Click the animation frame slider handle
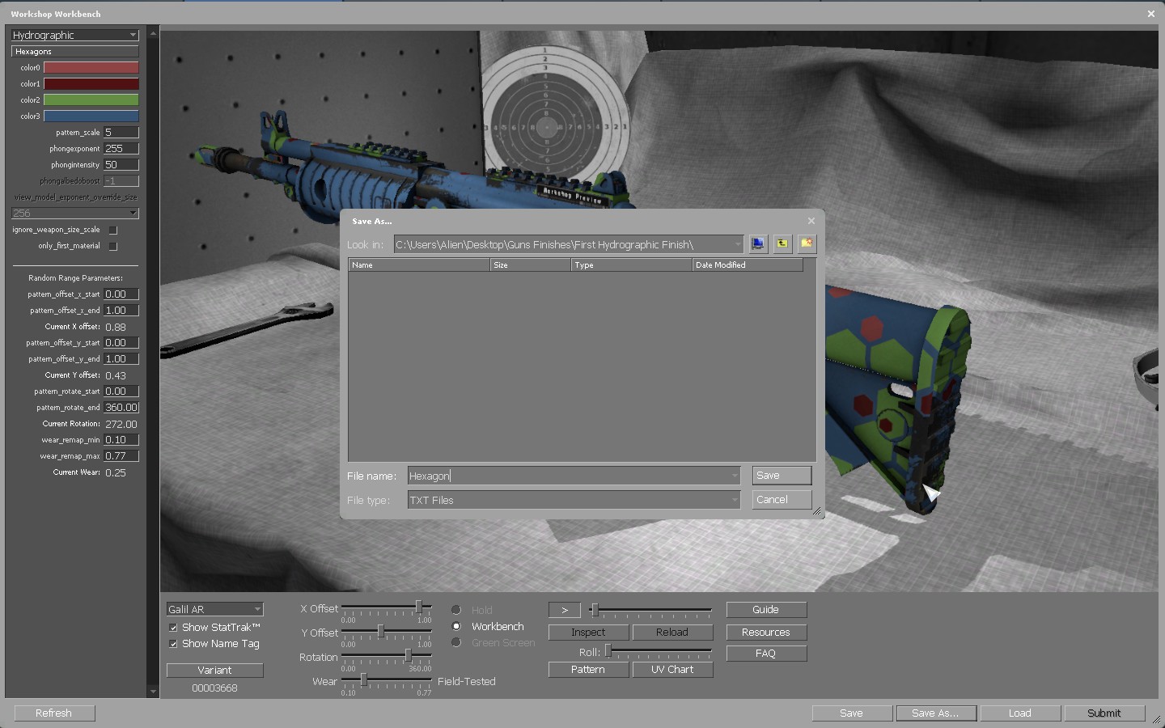 click(x=595, y=610)
